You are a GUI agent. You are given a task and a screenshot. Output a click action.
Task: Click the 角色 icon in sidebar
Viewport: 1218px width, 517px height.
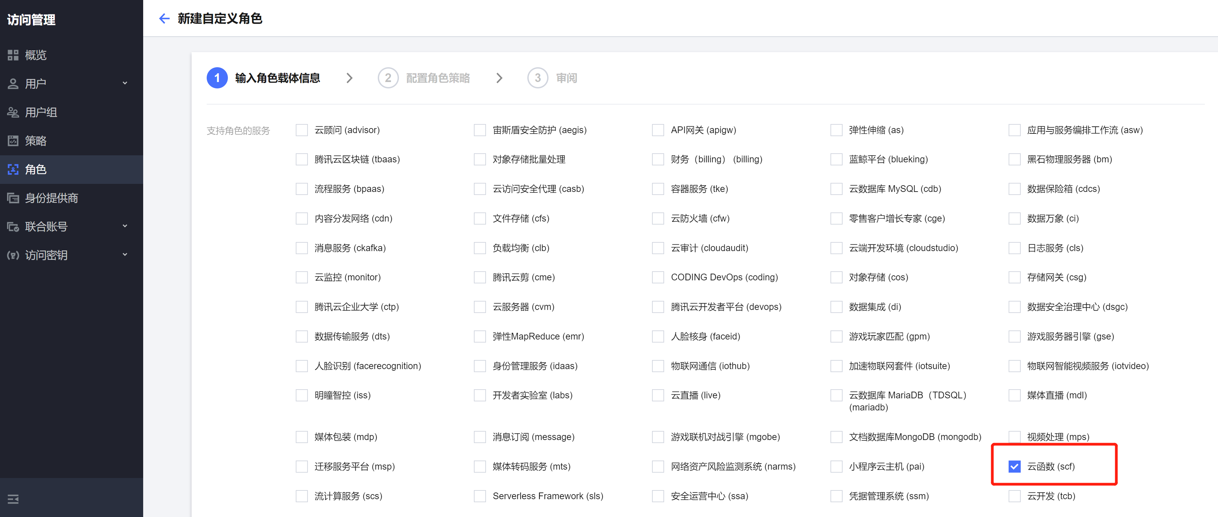pos(13,169)
